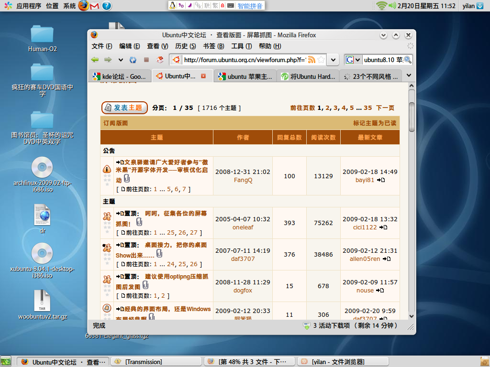
Task: Click the 订阅版面 subscribe link
Action: 116,123
